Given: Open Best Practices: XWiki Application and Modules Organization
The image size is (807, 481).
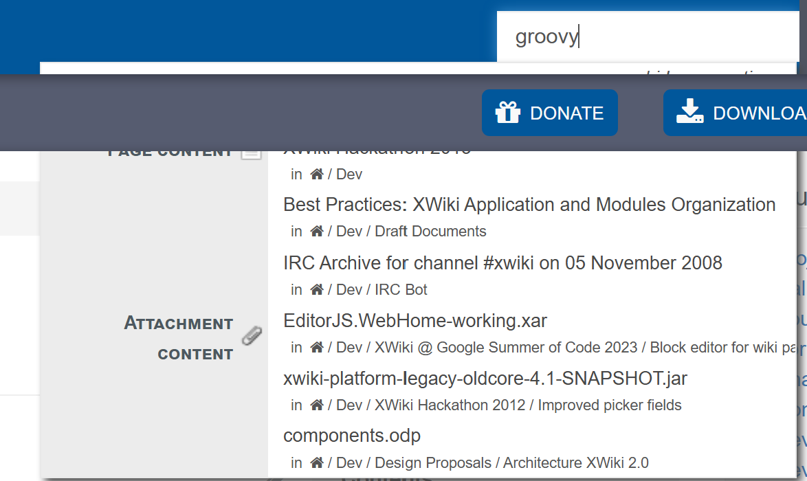Looking at the screenshot, I should point(529,205).
